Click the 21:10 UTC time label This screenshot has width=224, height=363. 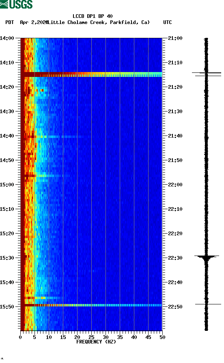click(175, 63)
